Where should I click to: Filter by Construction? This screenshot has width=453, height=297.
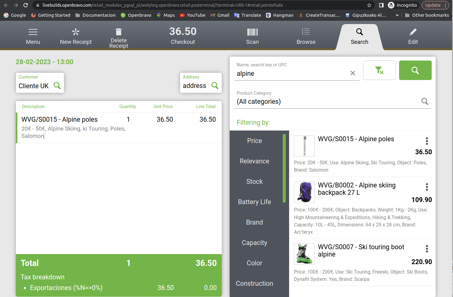(x=254, y=284)
